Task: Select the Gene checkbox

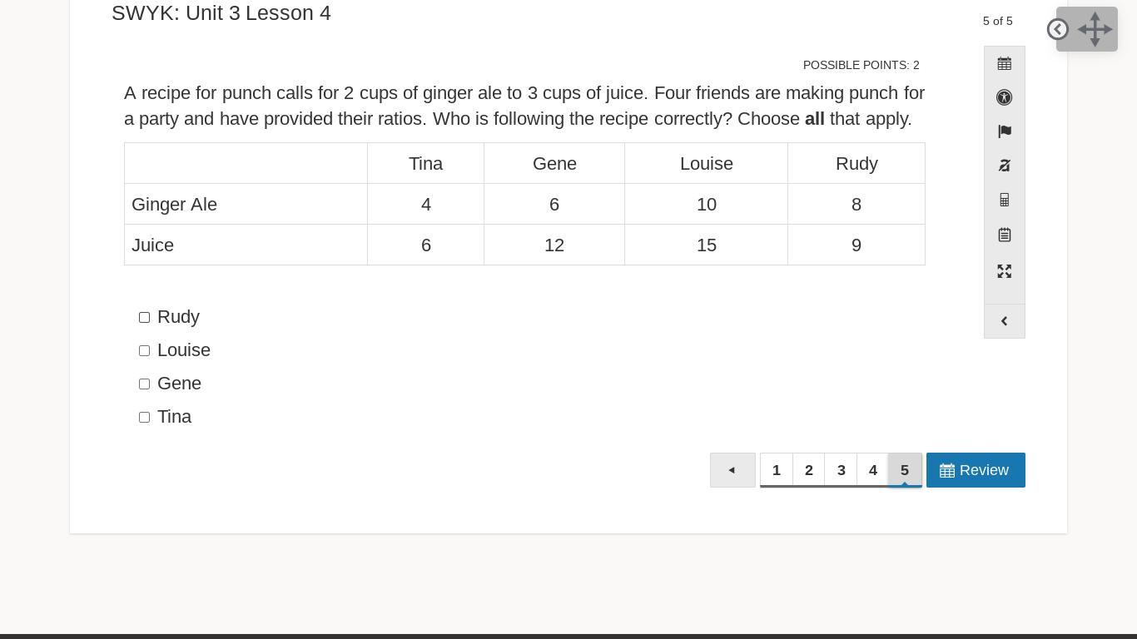Action: click(145, 384)
